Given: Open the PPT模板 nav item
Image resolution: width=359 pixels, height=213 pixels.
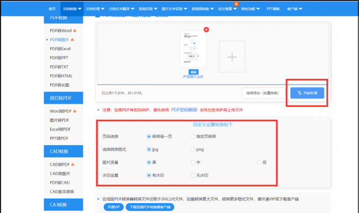Looking at the screenshot, I should tap(273, 9).
